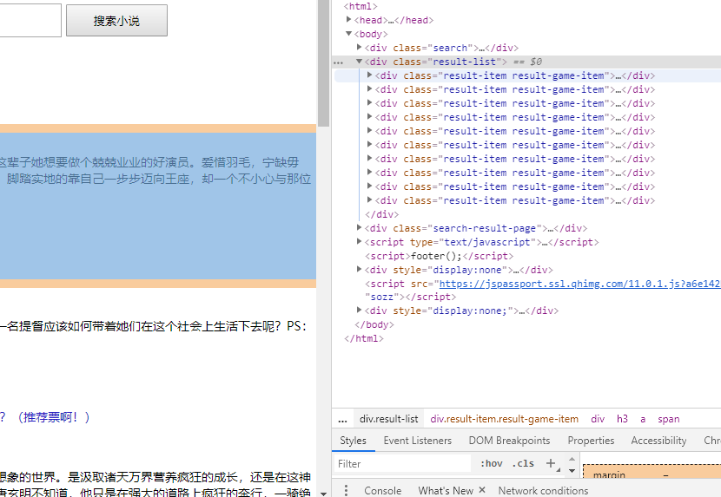Viewport: 721px width, 497px height.
Task: Toggle the :hov element state panel
Action: [x=491, y=463]
